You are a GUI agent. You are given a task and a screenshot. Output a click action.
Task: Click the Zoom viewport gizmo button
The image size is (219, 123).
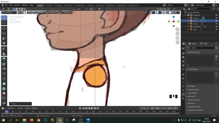coord(178,29)
